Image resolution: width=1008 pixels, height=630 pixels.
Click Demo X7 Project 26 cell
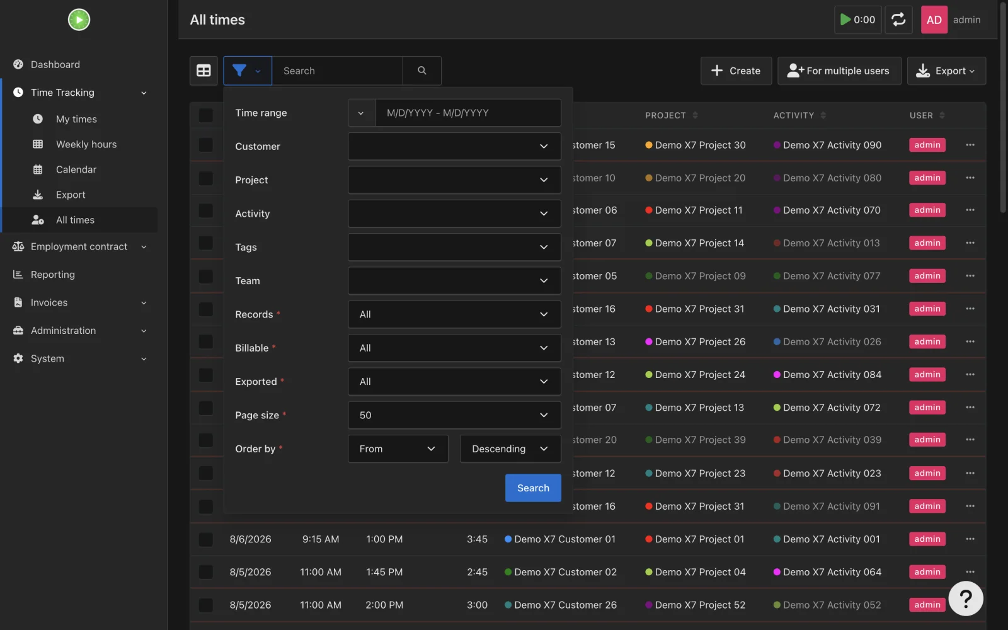(696, 342)
